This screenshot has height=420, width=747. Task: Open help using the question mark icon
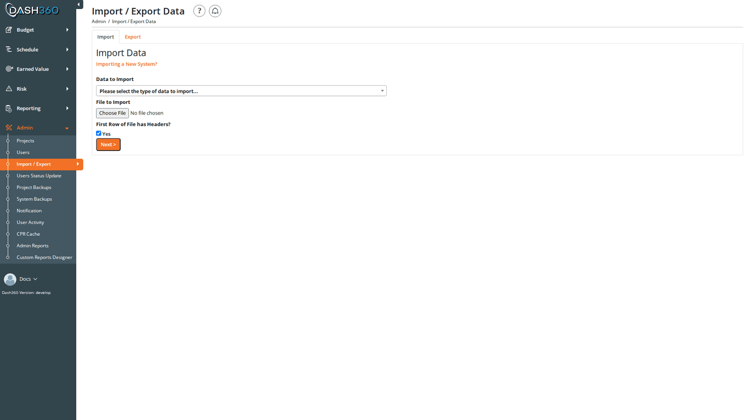[199, 11]
